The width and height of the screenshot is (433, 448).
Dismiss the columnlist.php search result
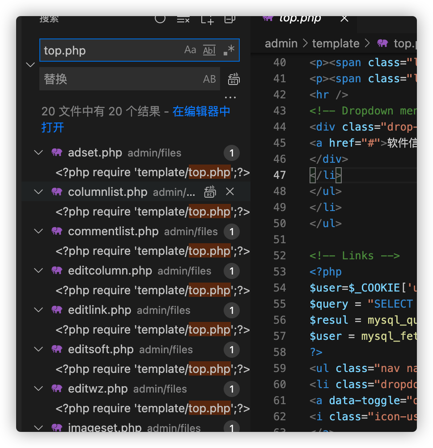[x=230, y=192]
